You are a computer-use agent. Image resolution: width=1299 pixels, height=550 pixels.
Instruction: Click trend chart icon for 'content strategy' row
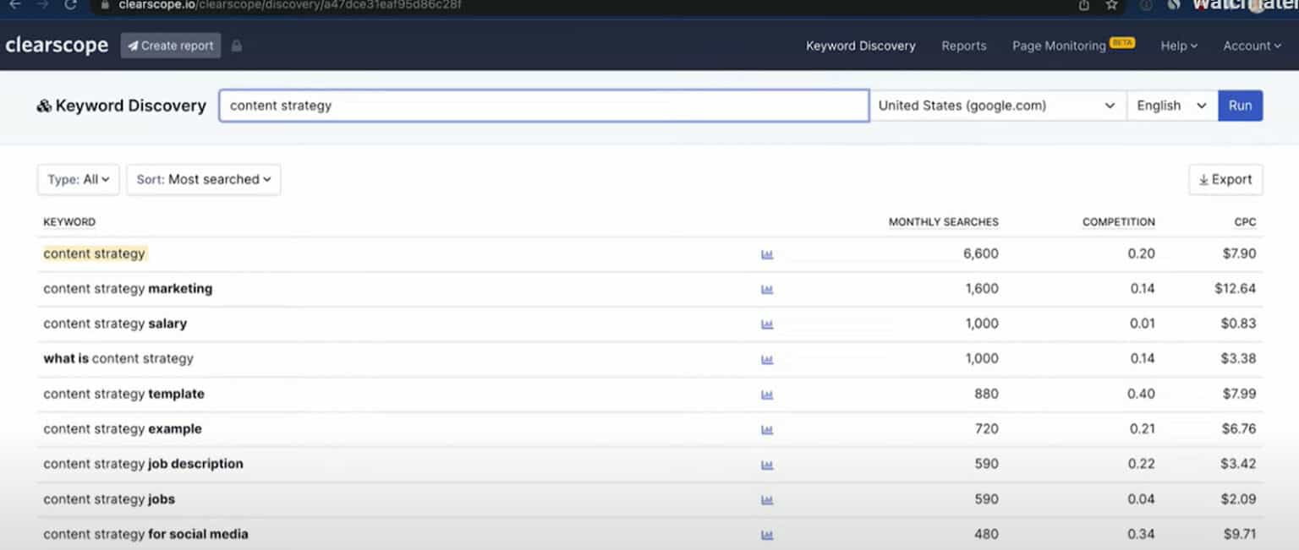767,254
